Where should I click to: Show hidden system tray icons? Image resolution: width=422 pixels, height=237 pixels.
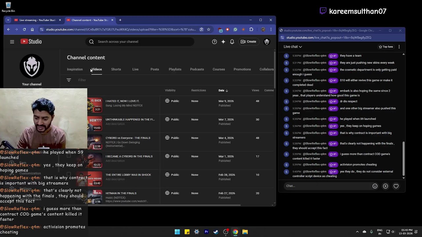click(357, 232)
